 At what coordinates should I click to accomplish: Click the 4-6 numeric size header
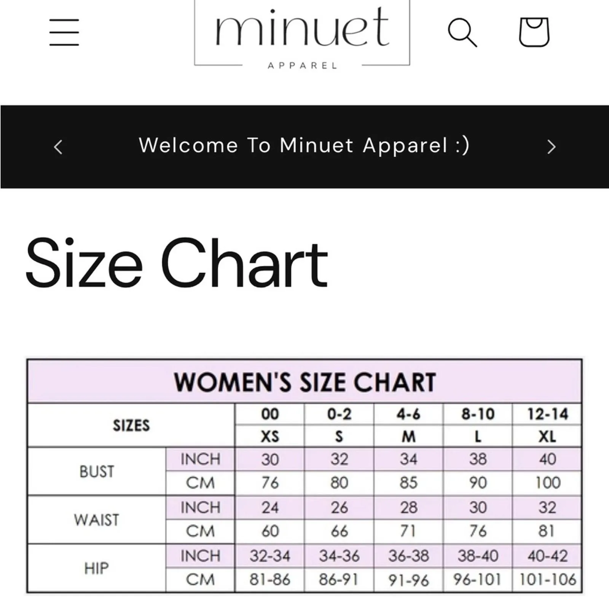408,414
